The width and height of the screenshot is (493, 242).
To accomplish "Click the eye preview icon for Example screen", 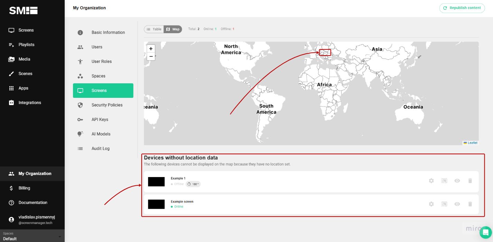I will coord(457,204).
